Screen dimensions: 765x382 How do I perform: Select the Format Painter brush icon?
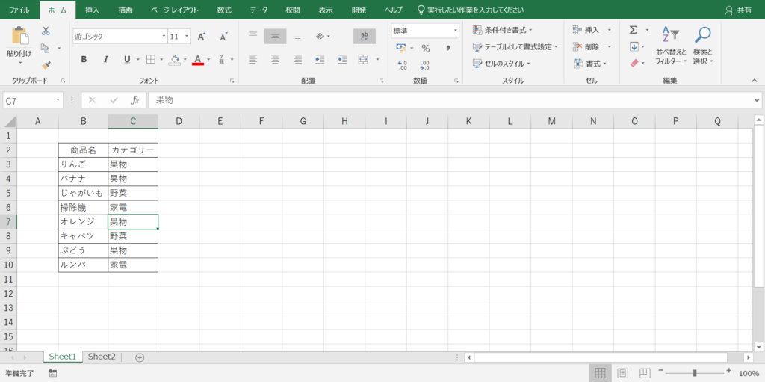[46, 65]
